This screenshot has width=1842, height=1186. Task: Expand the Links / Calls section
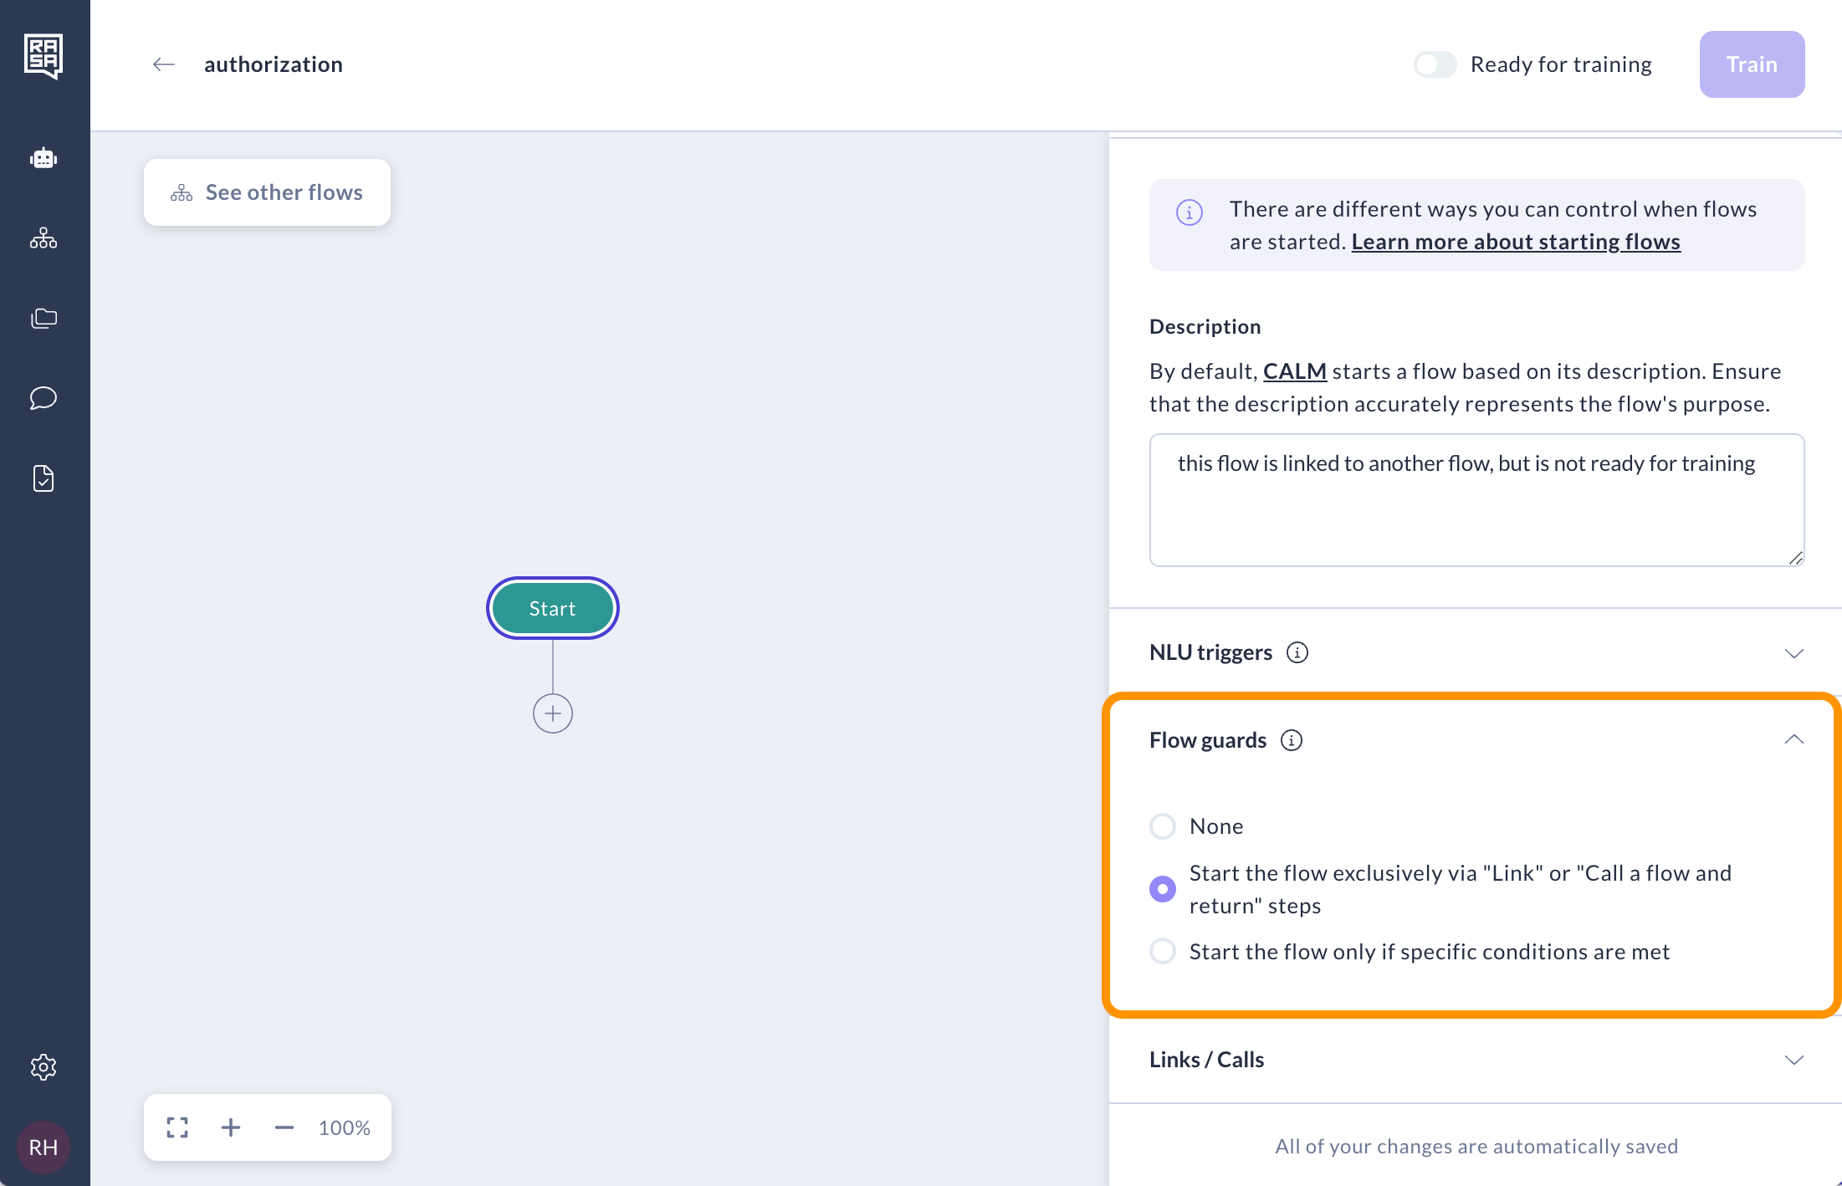pos(1793,1060)
